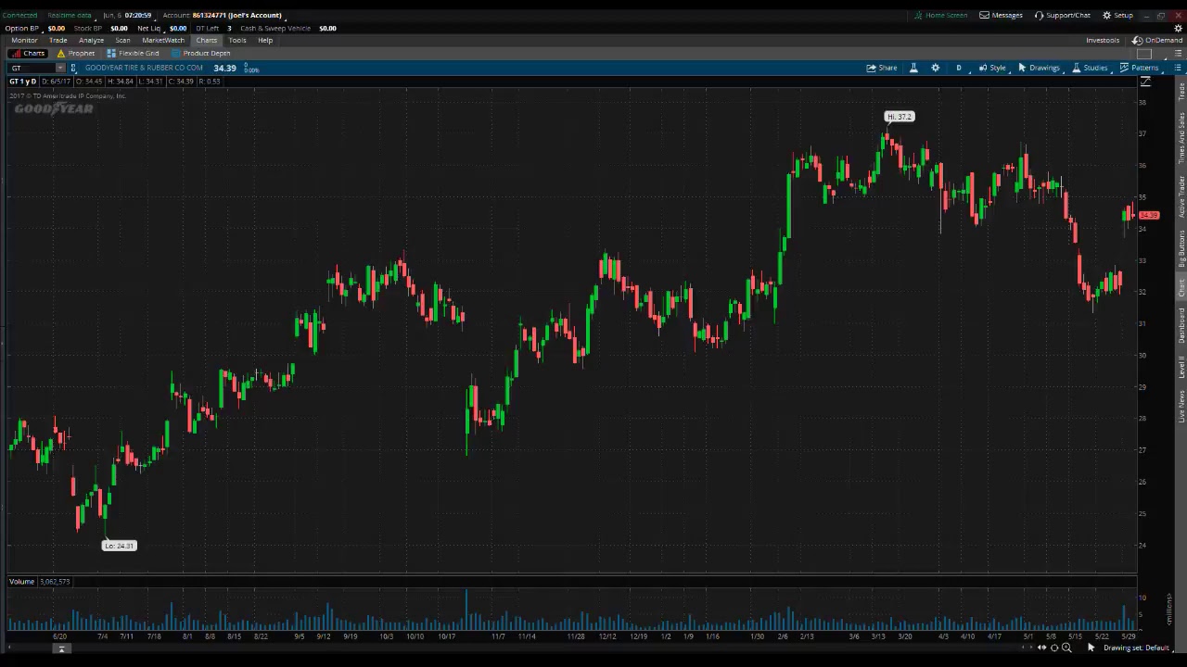Change the D timeframe aggregation
This screenshot has height=667, width=1187.
[959, 68]
